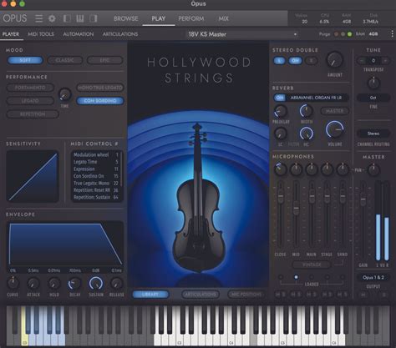The height and width of the screenshot is (348, 396).
Task: Adjust the envelope Release knob
Action: (x=117, y=284)
